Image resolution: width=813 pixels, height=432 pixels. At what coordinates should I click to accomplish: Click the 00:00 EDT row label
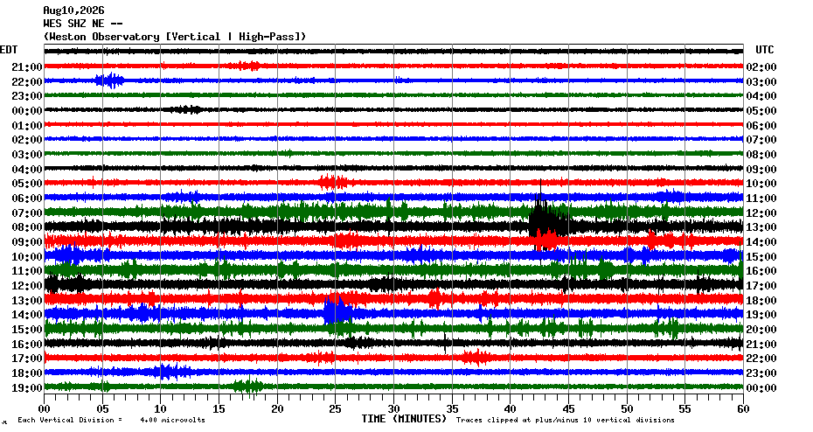(x=27, y=111)
